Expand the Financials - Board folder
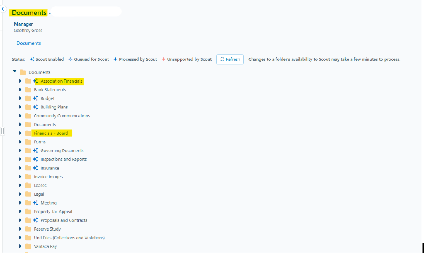 pos(20,133)
